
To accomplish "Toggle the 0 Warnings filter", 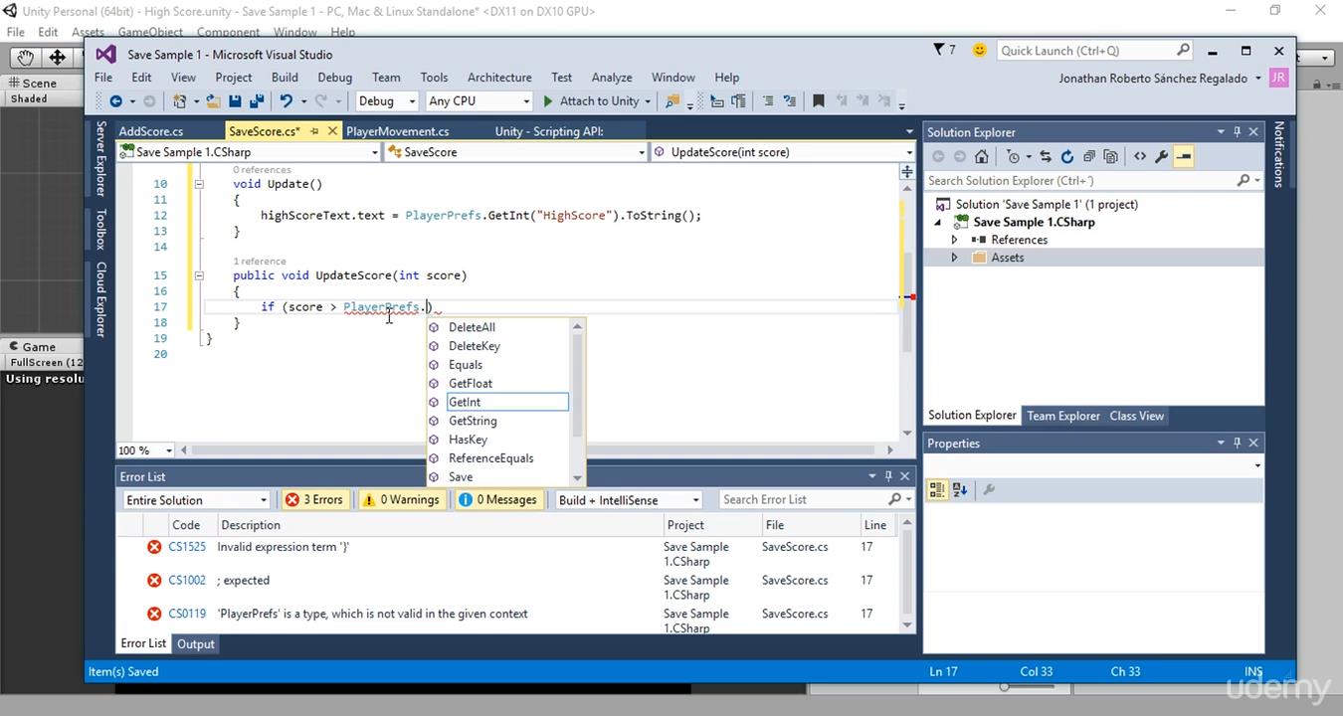I will point(401,499).
